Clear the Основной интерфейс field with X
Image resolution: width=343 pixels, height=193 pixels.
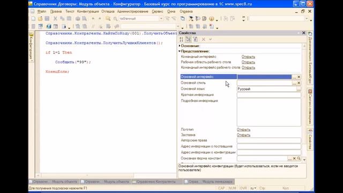click(x=299, y=77)
